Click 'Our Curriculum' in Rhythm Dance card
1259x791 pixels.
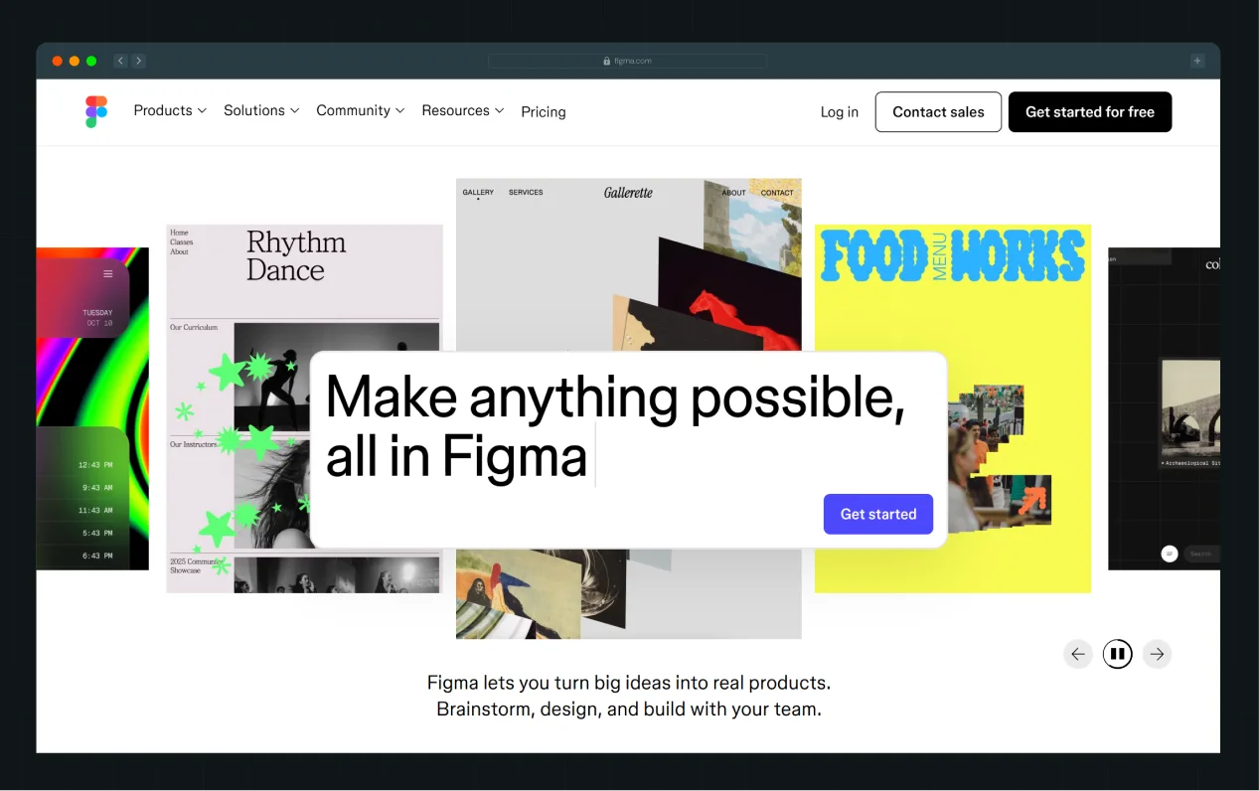click(x=194, y=327)
